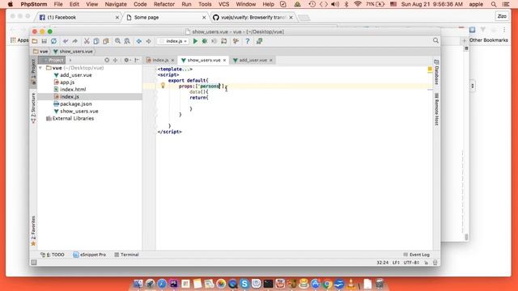
Task: Click the show_users.vue breadcrumb
Action: pyautogui.click(x=73, y=52)
